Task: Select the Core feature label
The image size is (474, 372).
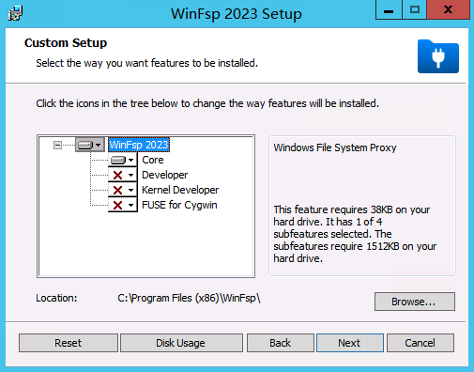Action: click(153, 160)
